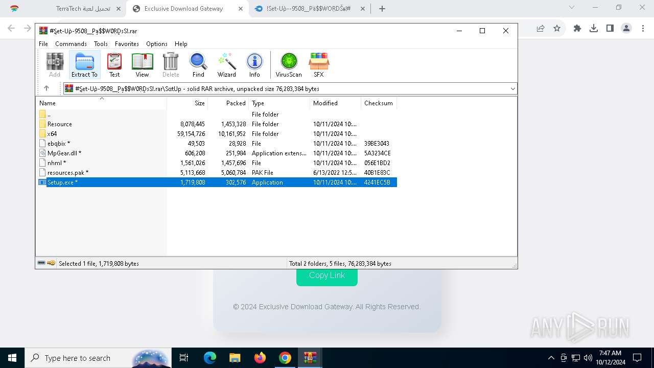Bookmark this page with the star icon
Viewport: 654px width, 368px height.
557,29
